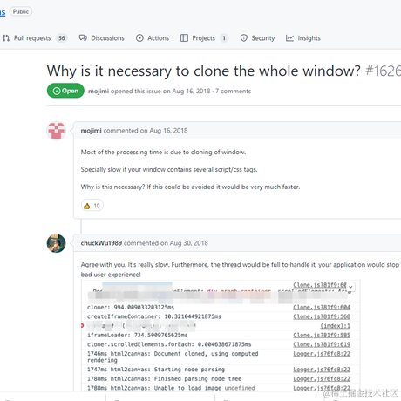Expand the chevron in console screenshot corner
Image resolution: width=401 pixels, height=401 pixels.
350,287
